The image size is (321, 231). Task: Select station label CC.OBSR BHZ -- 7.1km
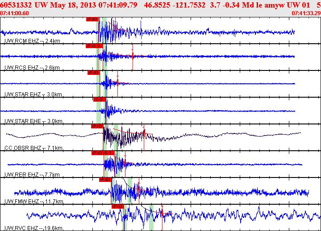tap(33, 148)
